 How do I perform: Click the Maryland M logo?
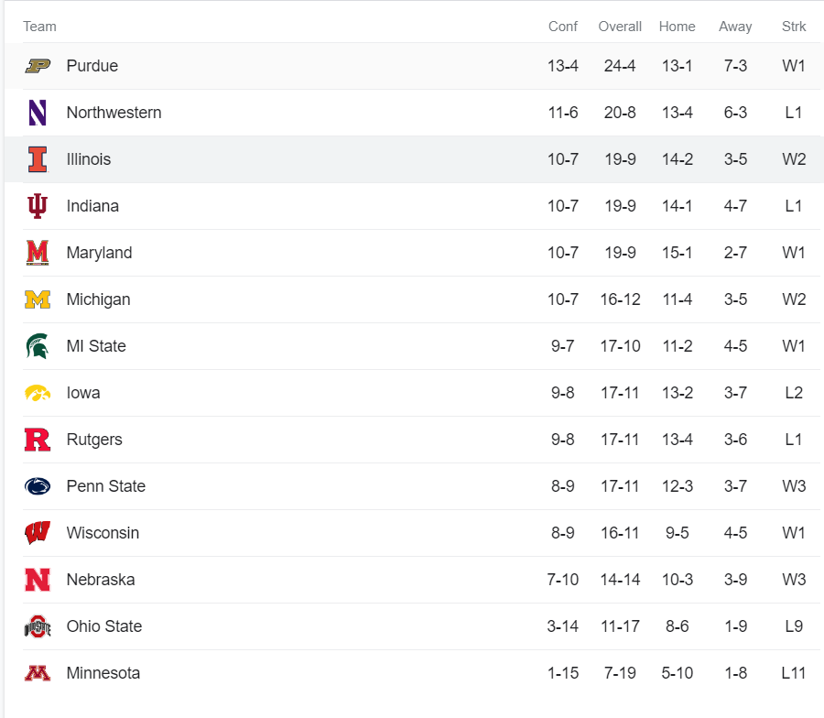pos(38,253)
